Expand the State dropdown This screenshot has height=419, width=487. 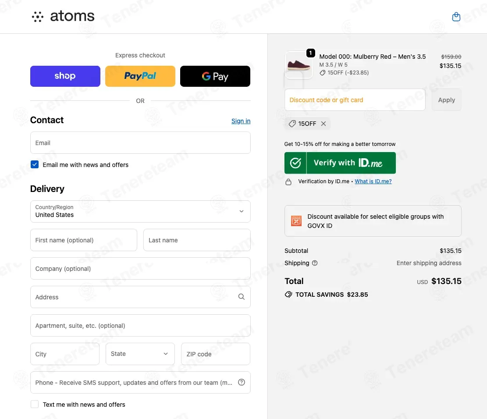tap(140, 354)
